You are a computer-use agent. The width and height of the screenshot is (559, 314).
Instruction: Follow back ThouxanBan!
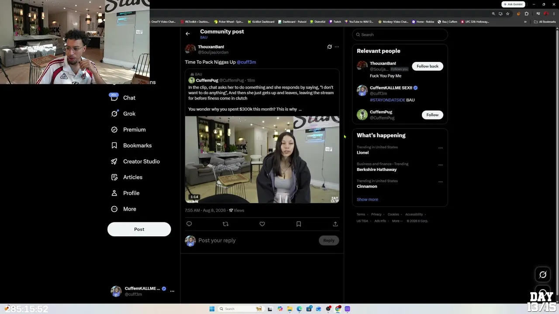[428, 66]
